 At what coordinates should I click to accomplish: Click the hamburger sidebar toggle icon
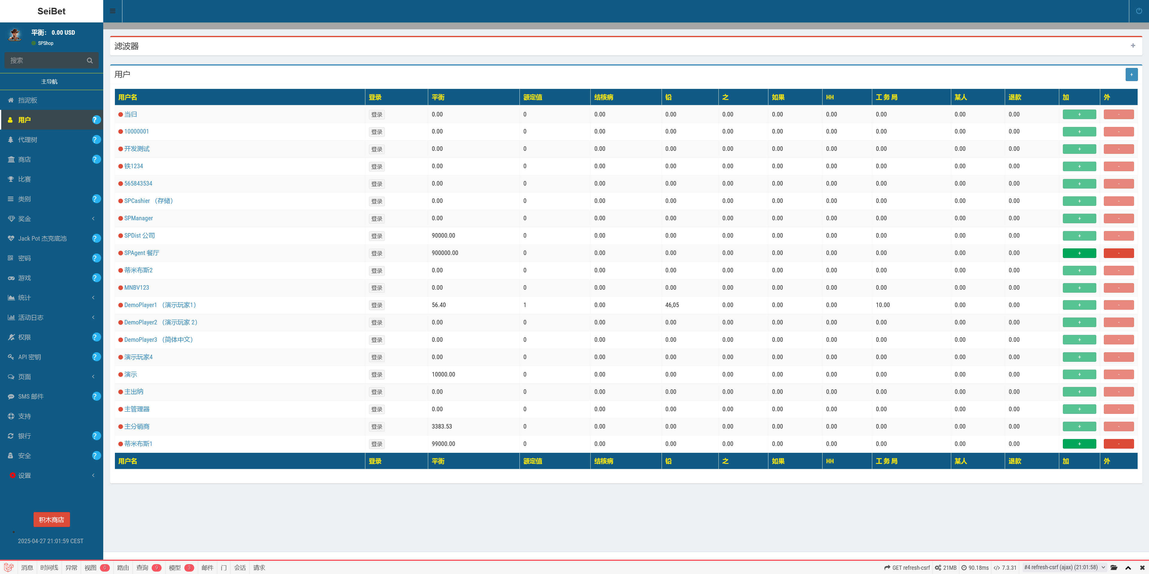(113, 11)
